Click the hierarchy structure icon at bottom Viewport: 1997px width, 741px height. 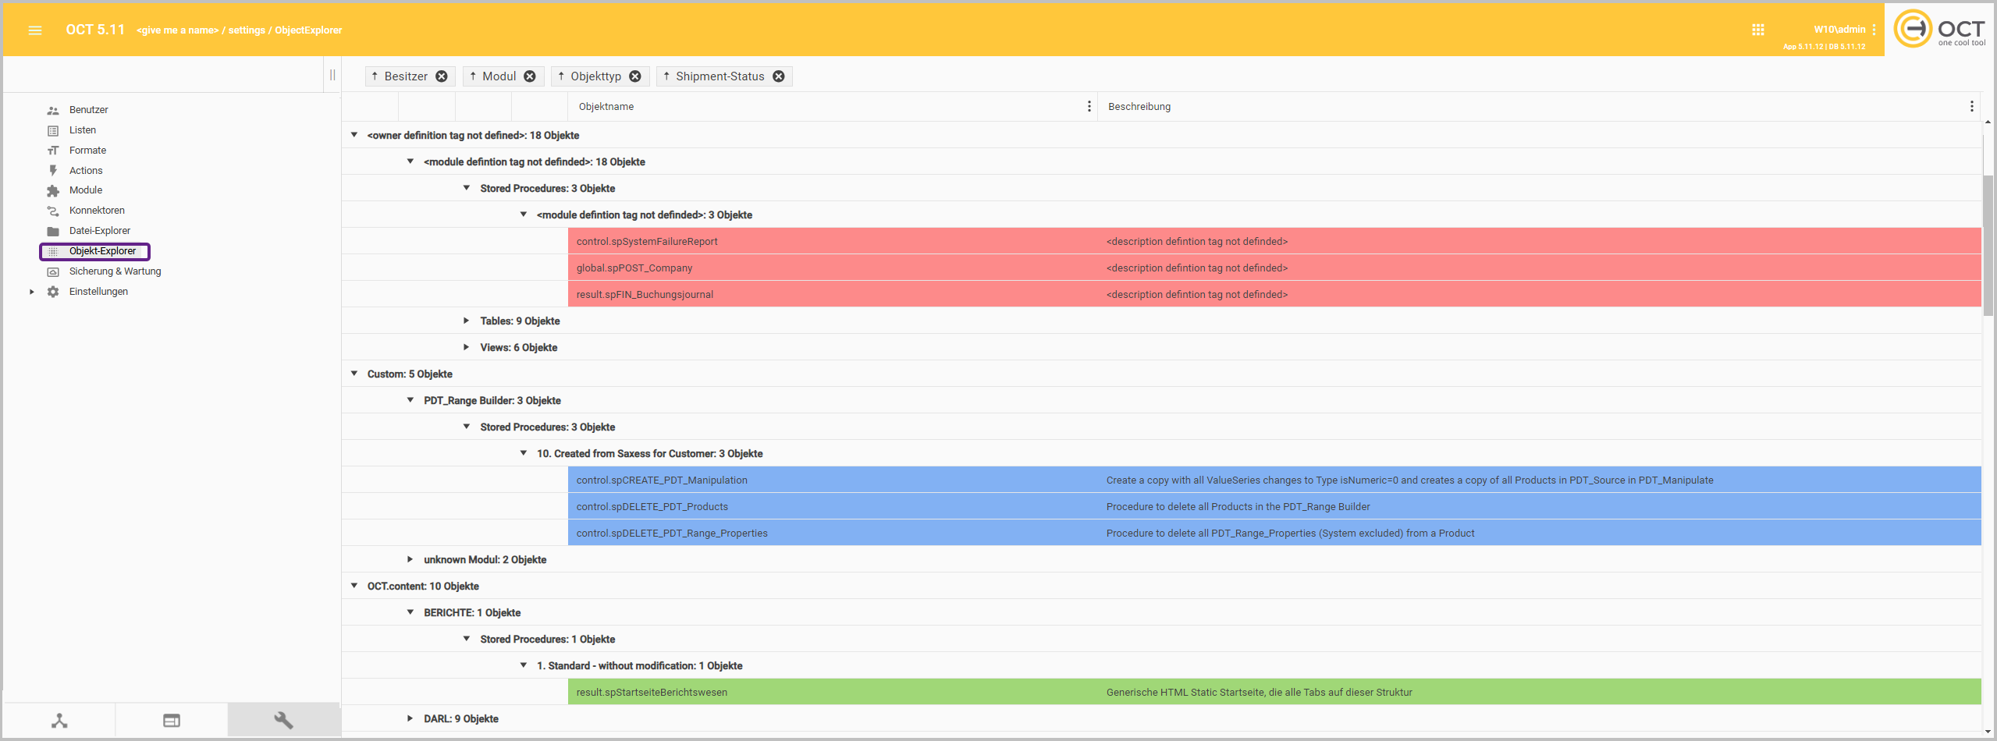(x=59, y=720)
